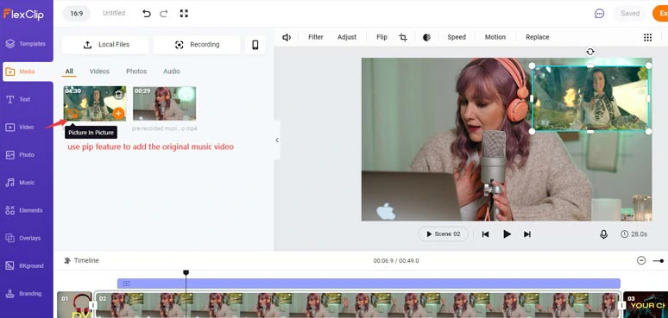Mute the clip with the speaker icon
The image size is (668, 318).
point(287,37)
